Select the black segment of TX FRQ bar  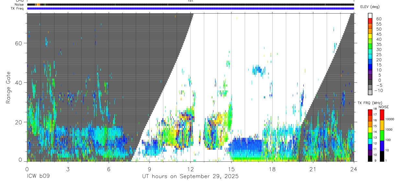coord(370,158)
